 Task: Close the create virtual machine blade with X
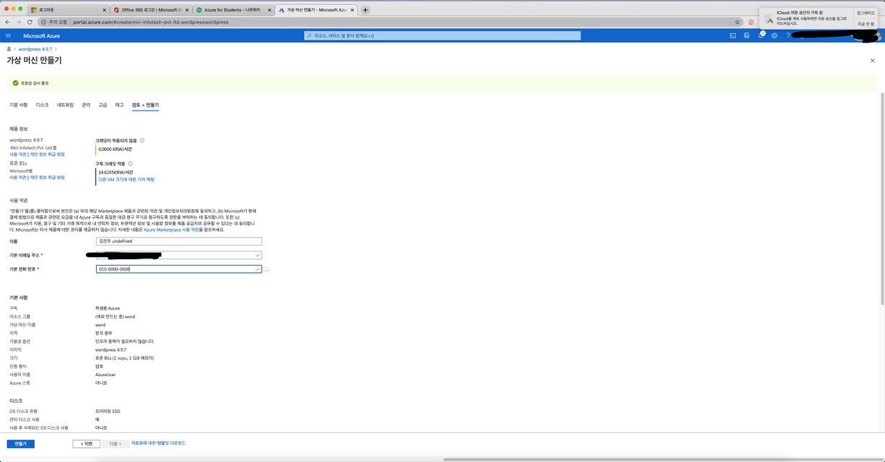click(872, 61)
